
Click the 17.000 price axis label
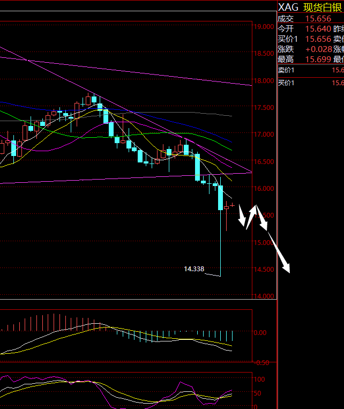264,135
